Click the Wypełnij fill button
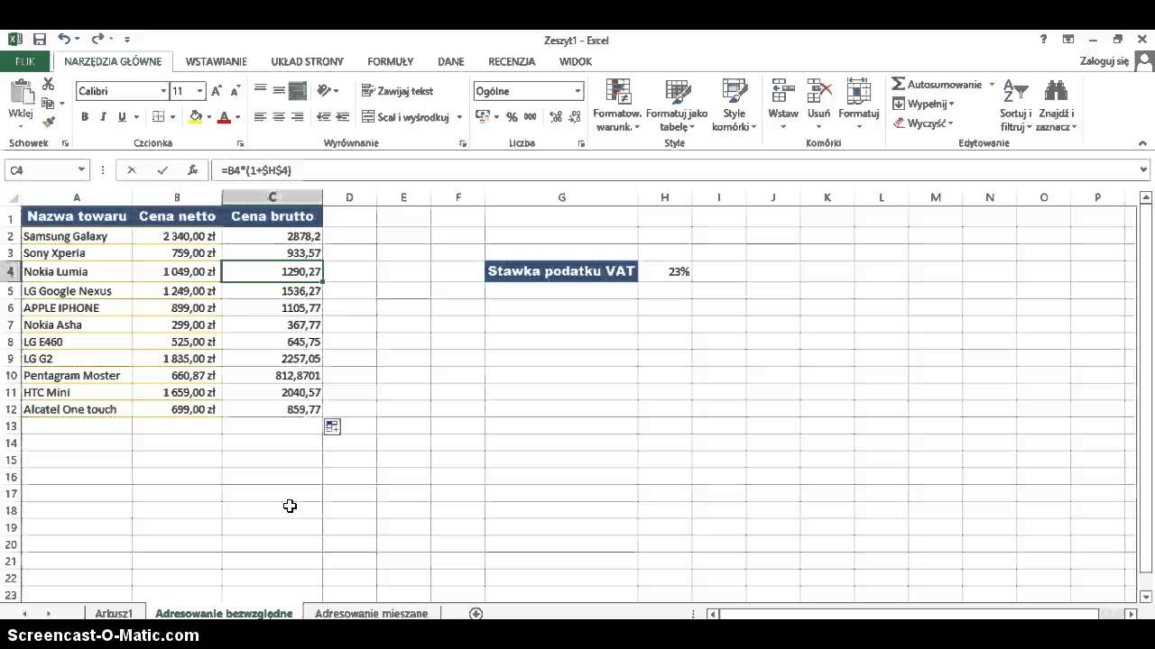 pyautogui.click(x=923, y=104)
